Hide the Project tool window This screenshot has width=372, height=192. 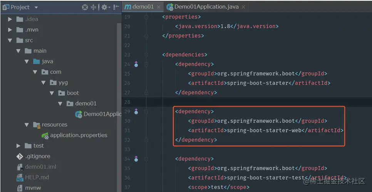click(116, 7)
